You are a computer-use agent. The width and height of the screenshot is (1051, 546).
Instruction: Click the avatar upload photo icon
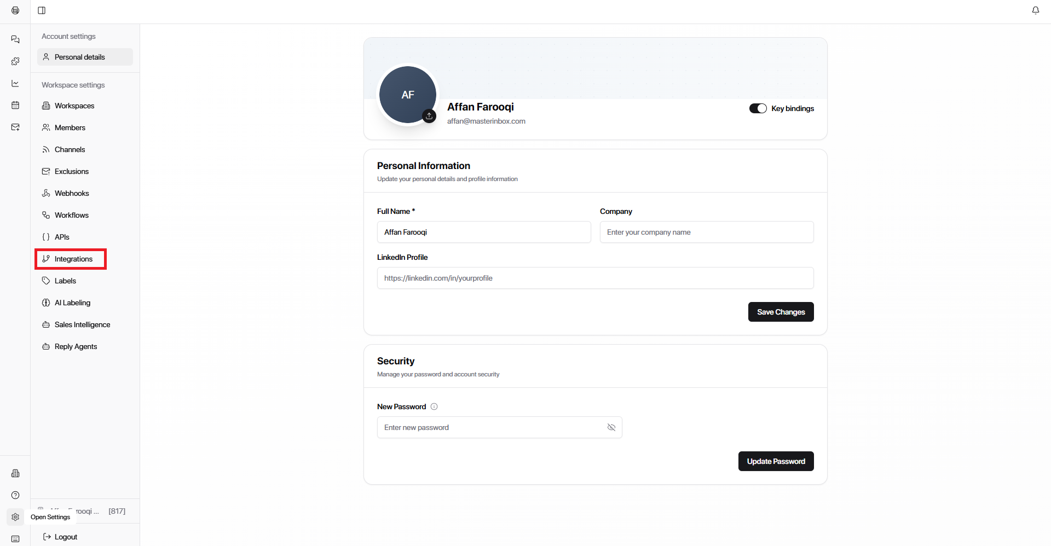(429, 116)
